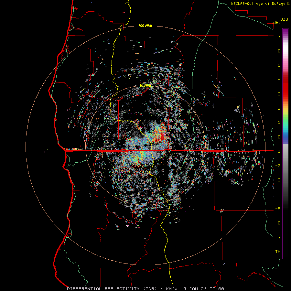The width and height of the screenshot is (291, 291).
Task: Click the TH threshold label on scale
Action: (278, 252)
